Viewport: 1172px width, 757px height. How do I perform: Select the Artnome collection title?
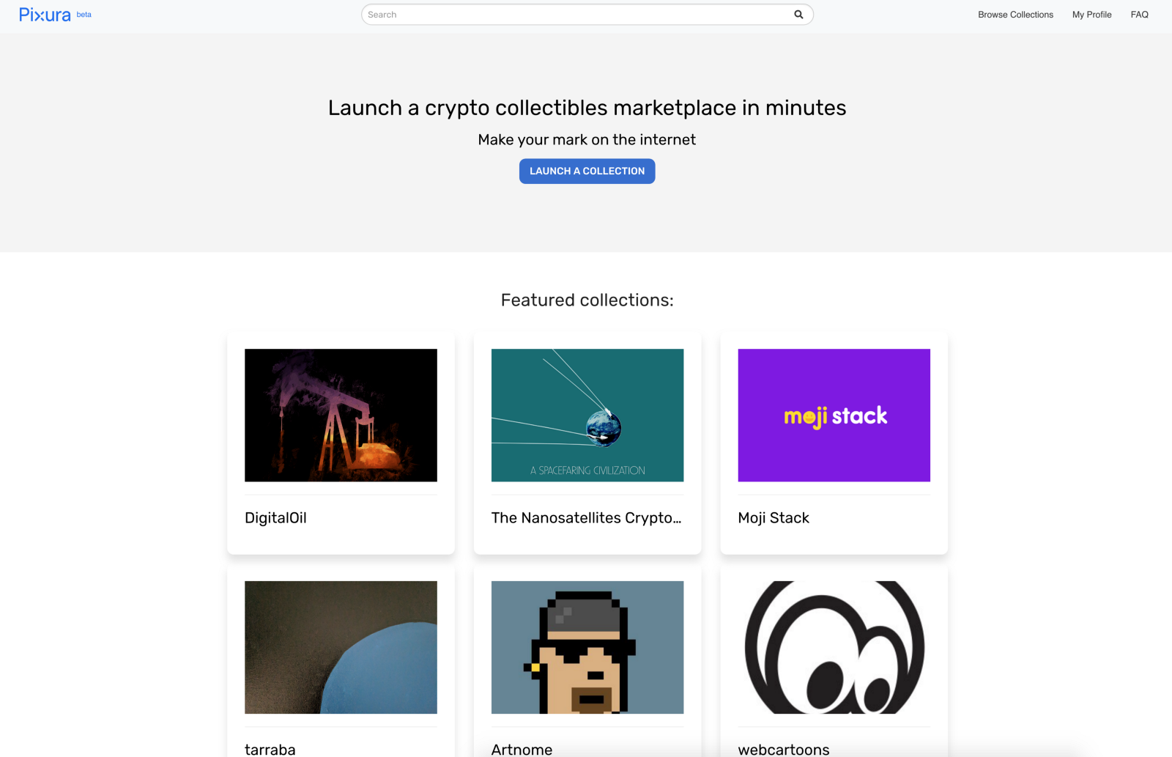point(522,750)
